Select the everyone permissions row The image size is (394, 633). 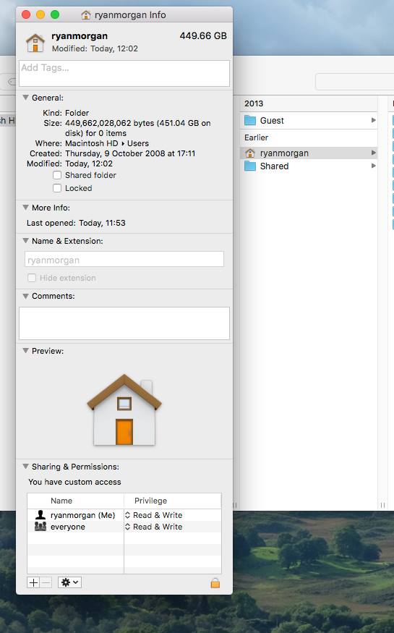click(x=124, y=527)
